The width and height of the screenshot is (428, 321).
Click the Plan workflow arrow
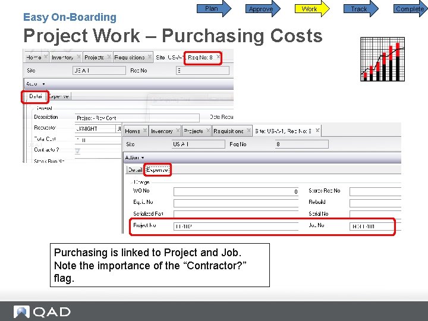(214, 9)
